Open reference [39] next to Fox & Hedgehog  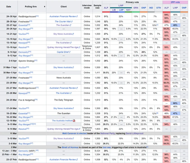(36, 100)
